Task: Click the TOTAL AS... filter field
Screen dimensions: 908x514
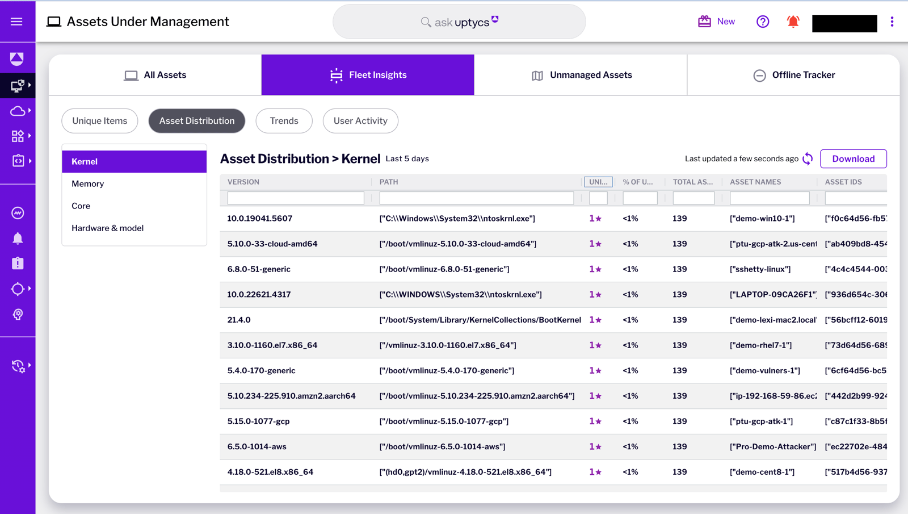Action: (x=693, y=198)
